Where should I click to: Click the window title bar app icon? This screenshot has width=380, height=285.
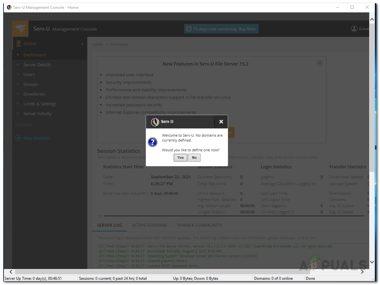9,7
